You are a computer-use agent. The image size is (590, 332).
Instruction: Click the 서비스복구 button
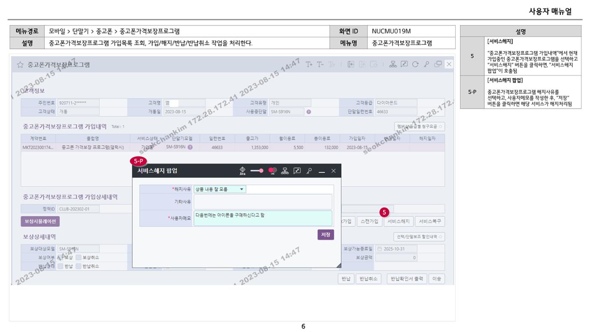point(430,222)
